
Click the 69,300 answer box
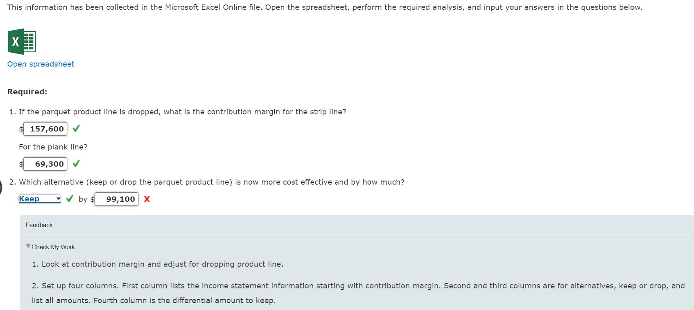pos(45,163)
